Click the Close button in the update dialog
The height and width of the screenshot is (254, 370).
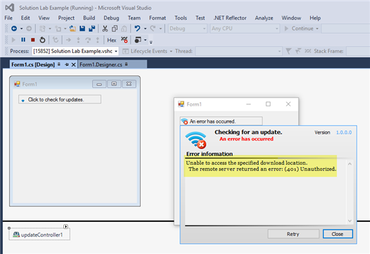(338, 234)
